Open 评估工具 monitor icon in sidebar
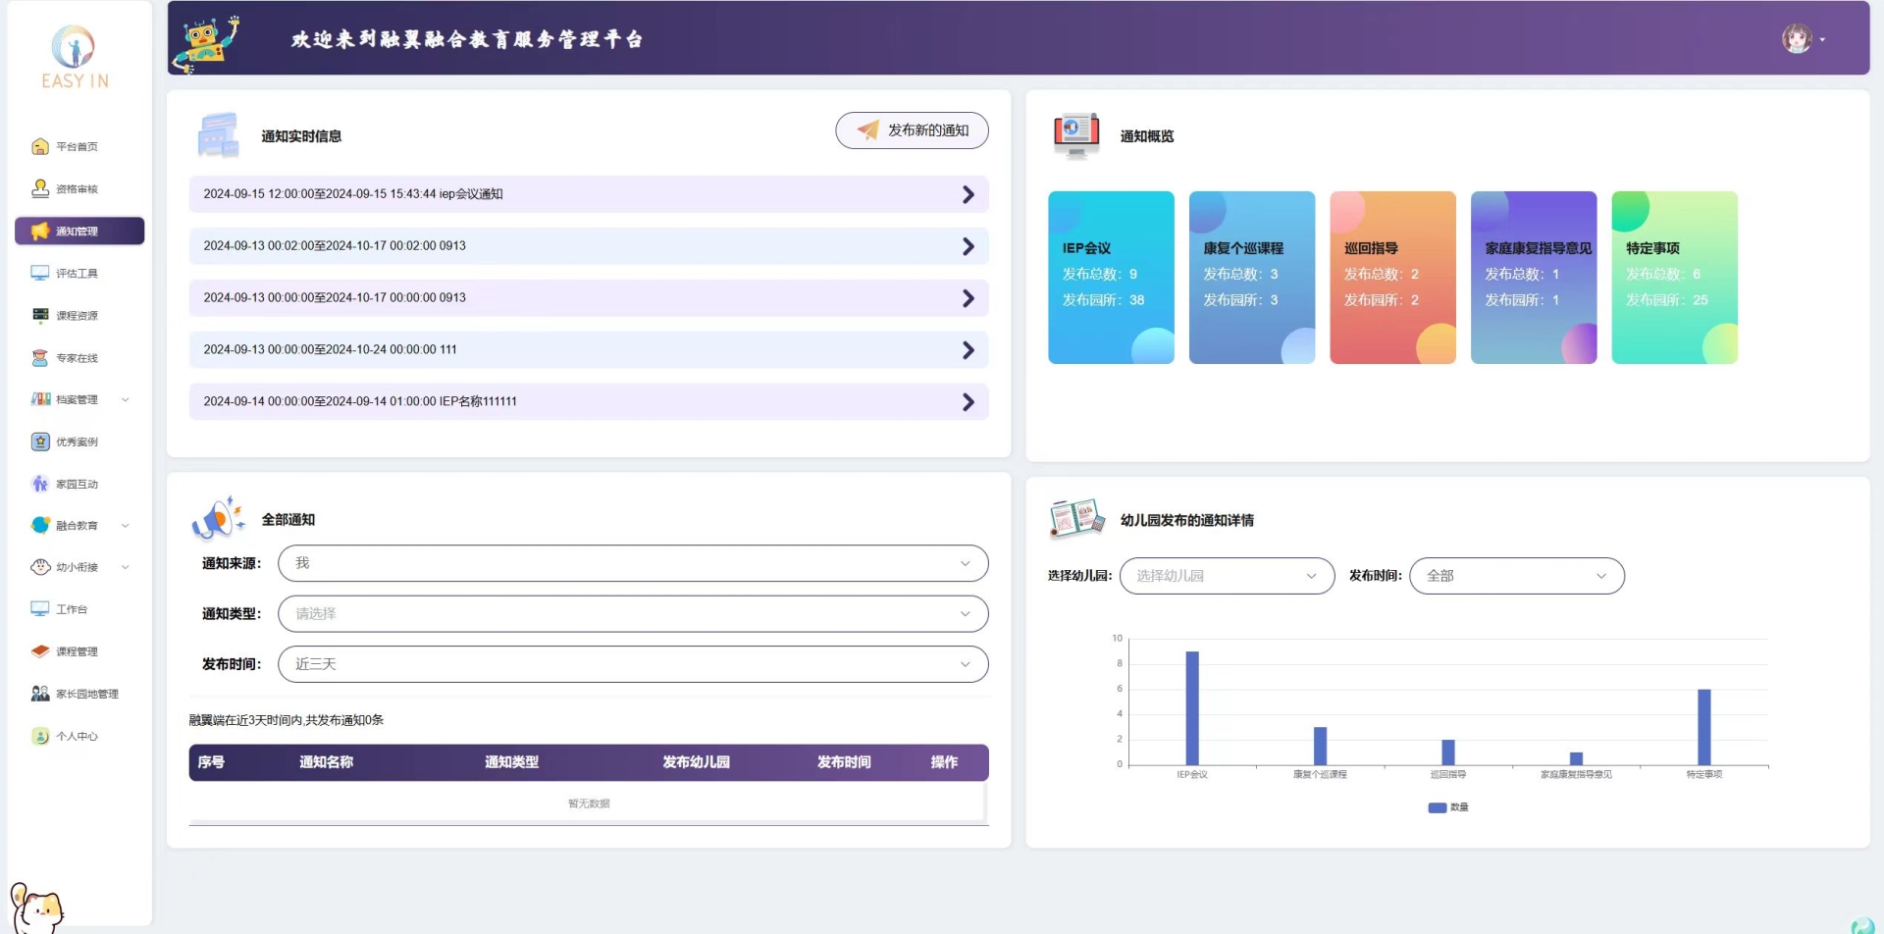 [40, 274]
